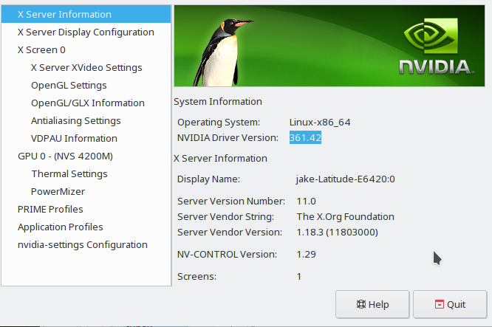Image resolution: width=492 pixels, height=327 pixels.
Task: Go to OpenGL Settings page
Action: coord(69,86)
